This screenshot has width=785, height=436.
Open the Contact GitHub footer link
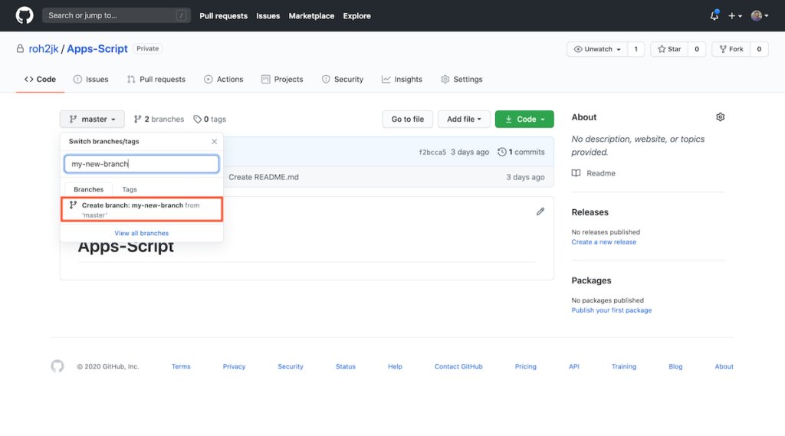(458, 366)
